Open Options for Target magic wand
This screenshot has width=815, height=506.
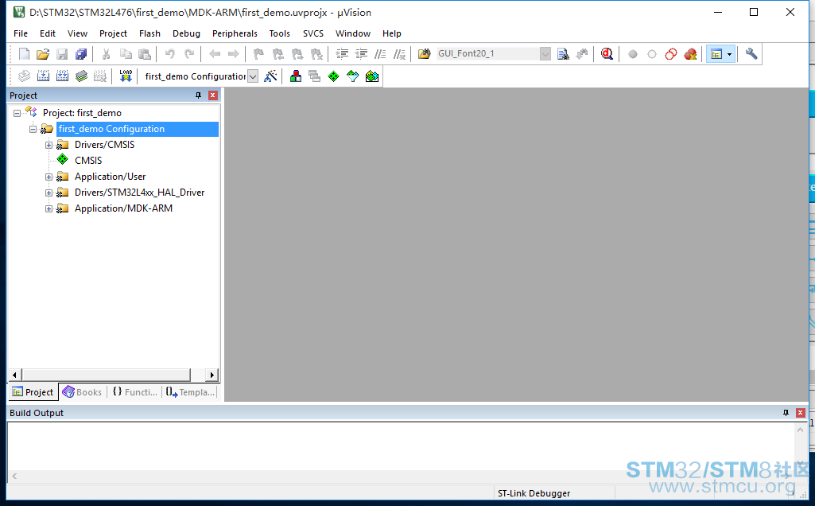tap(270, 76)
